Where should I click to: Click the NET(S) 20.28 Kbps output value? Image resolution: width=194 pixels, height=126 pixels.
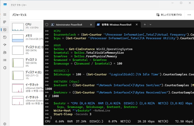pos(137,121)
